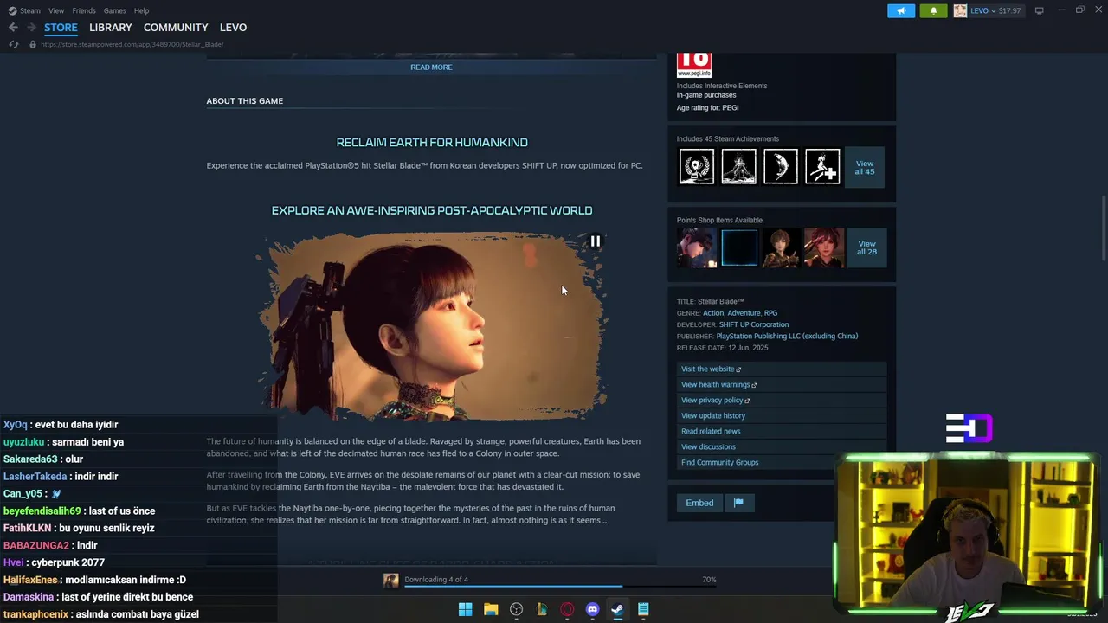Reload the store page
Viewport: 1108px width, 623px height.
click(14, 44)
